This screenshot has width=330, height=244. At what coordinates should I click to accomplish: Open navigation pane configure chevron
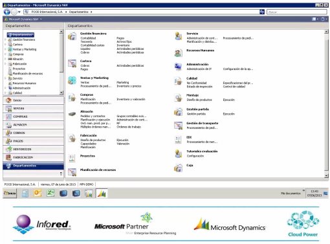[61, 173]
